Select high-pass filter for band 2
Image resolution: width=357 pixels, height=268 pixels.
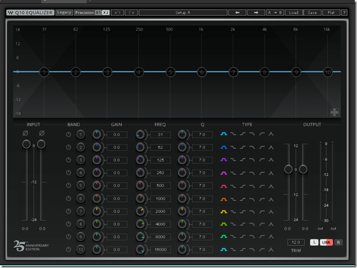262,148
